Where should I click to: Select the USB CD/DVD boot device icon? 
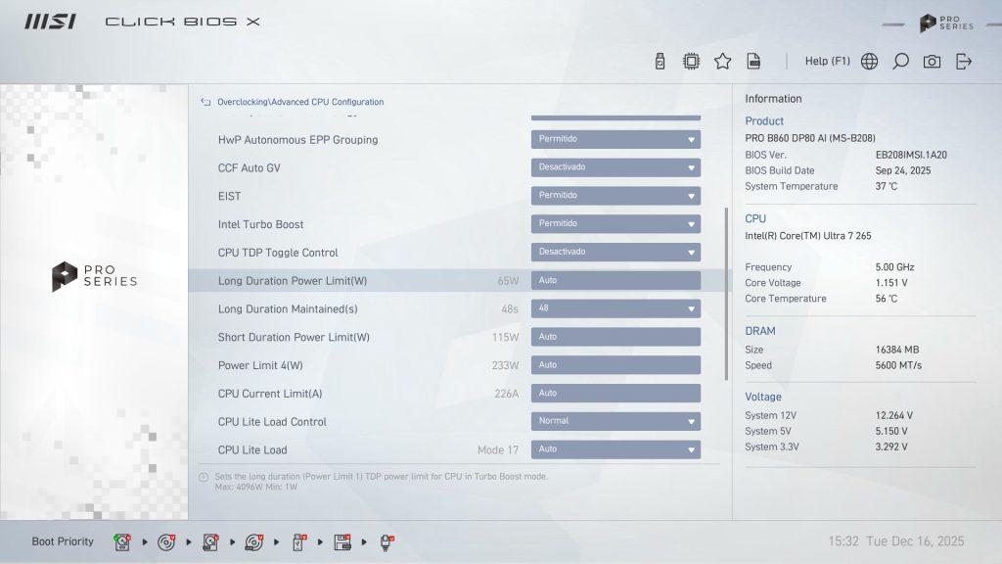tap(254, 542)
